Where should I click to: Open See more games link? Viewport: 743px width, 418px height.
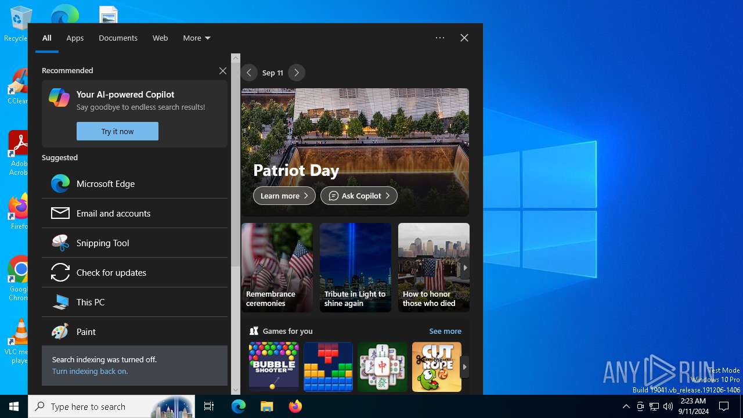pyautogui.click(x=445, y=331)
